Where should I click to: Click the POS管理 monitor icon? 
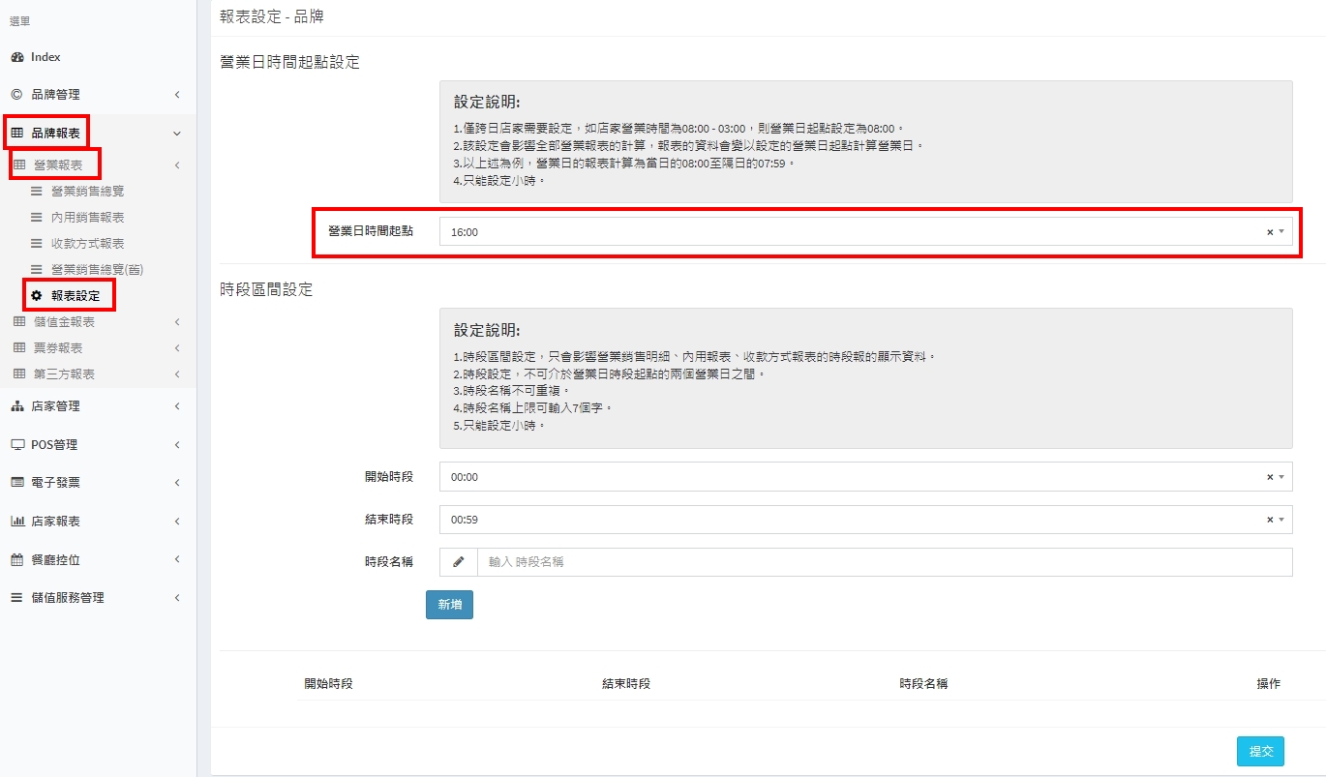(16, 445)
